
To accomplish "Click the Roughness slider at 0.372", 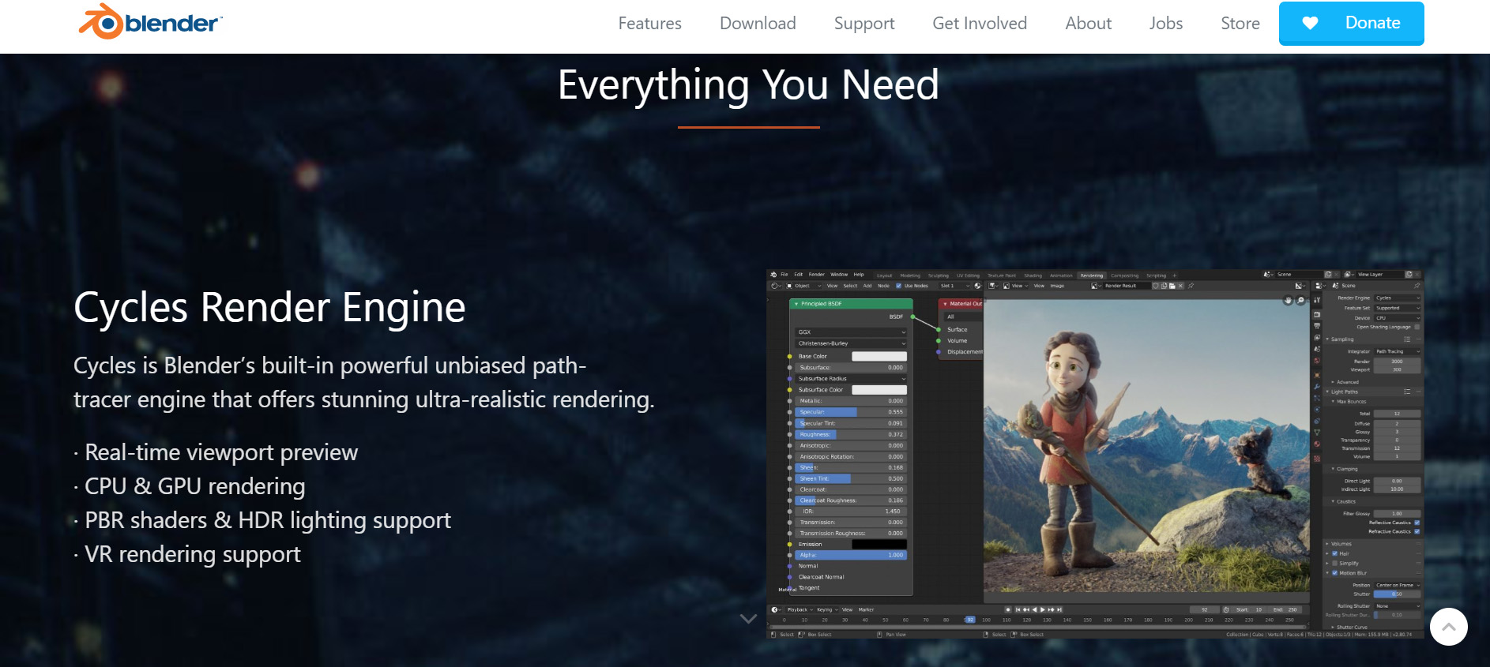I will point(851,434).
